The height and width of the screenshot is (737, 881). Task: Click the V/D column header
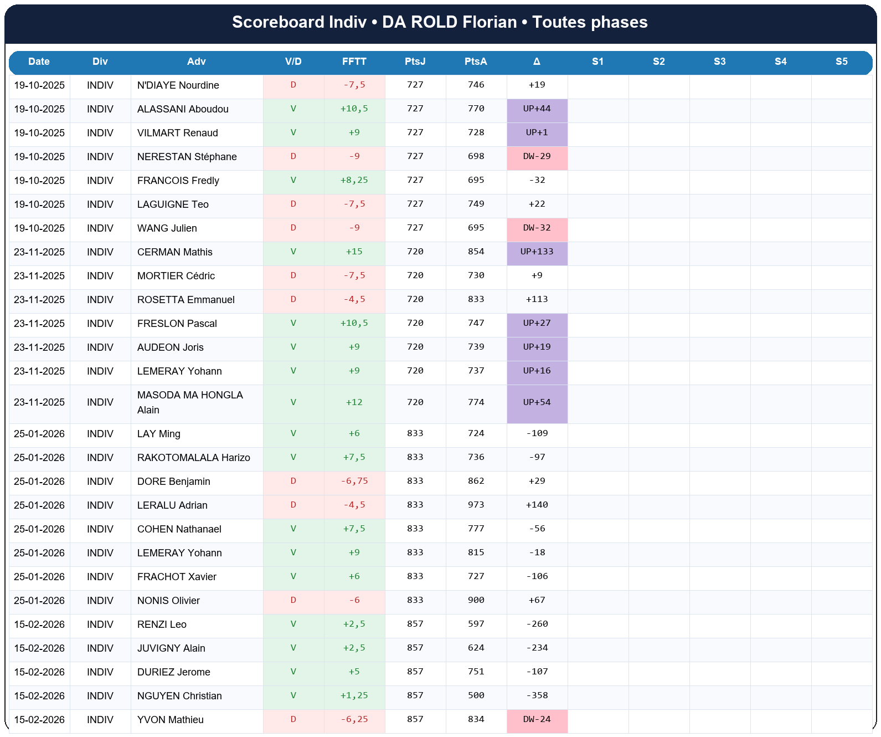coord(293,62)
